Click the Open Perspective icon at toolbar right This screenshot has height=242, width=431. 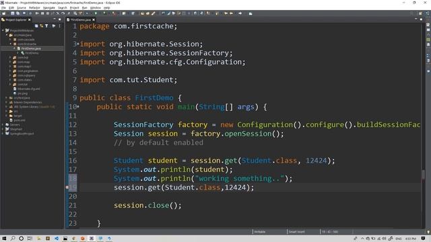(420, 13)
